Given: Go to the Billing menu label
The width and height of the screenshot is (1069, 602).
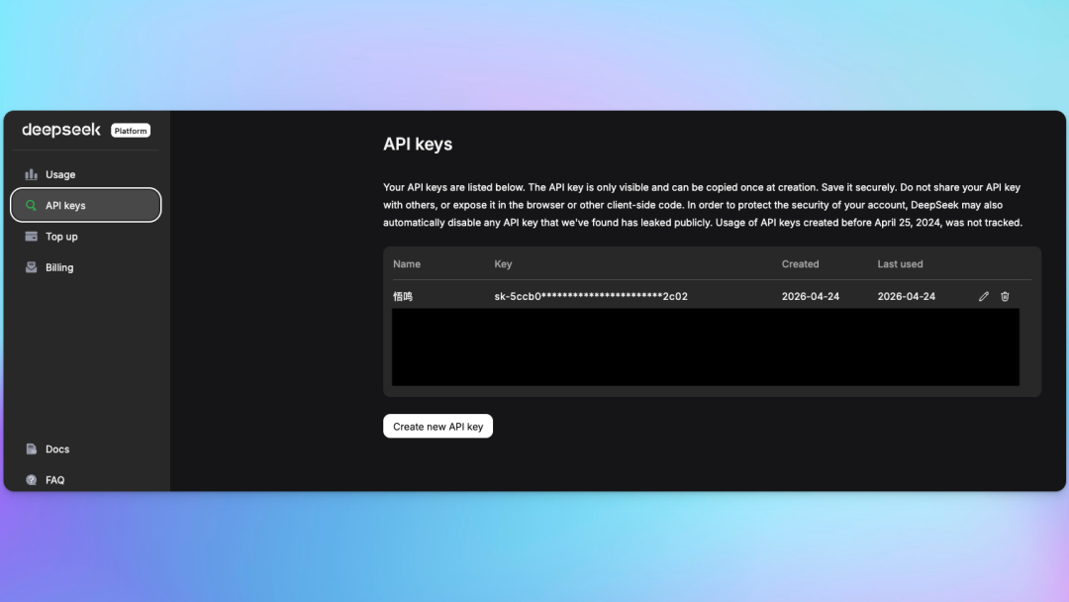Looking at the screenshot, I should [x=59, y=267].
